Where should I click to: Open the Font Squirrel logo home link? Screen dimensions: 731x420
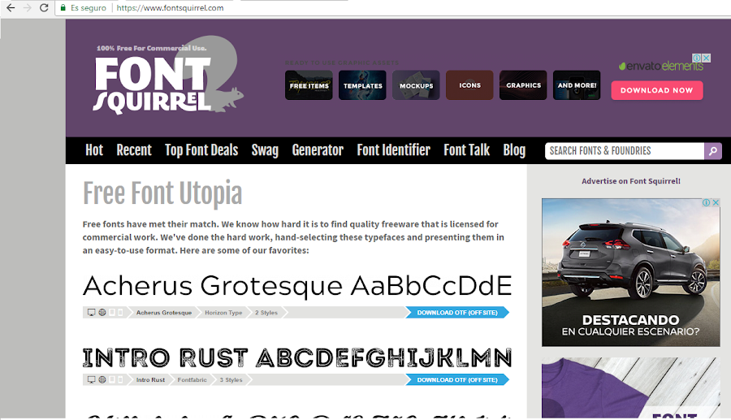coord(167,76)
